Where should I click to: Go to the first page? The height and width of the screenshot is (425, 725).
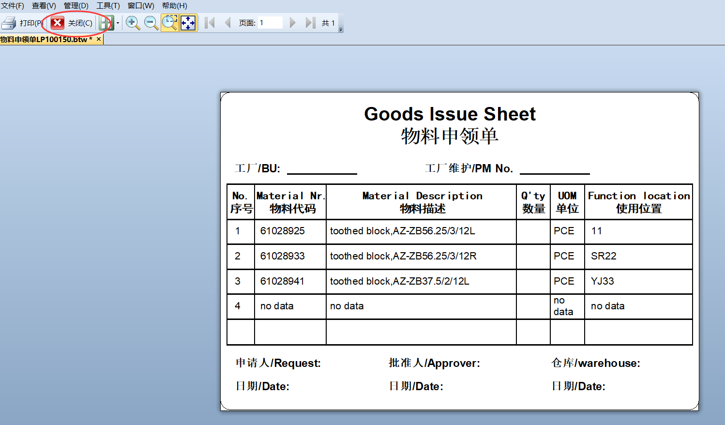pyautogui.click(x=210, y=23)
